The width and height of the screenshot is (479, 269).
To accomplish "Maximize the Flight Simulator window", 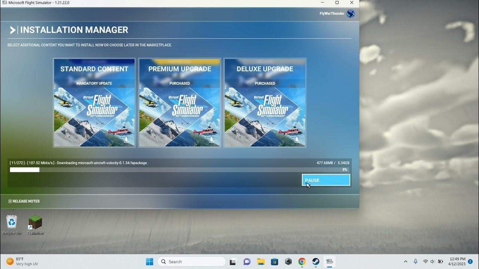I will (337, 3).
